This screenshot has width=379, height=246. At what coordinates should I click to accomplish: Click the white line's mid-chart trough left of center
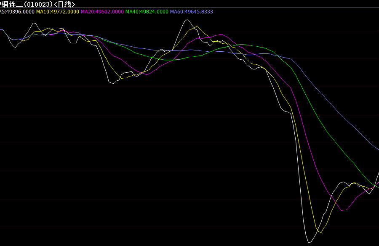(113, 83)
